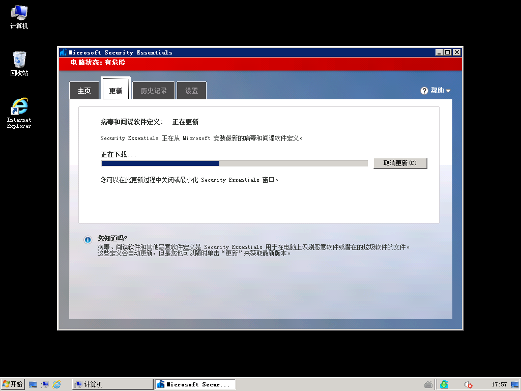This screenshot has height=391, width=521.
Task: Click the green download arrow tray icon
Action: pyautogui.click(x=444, y=384)
